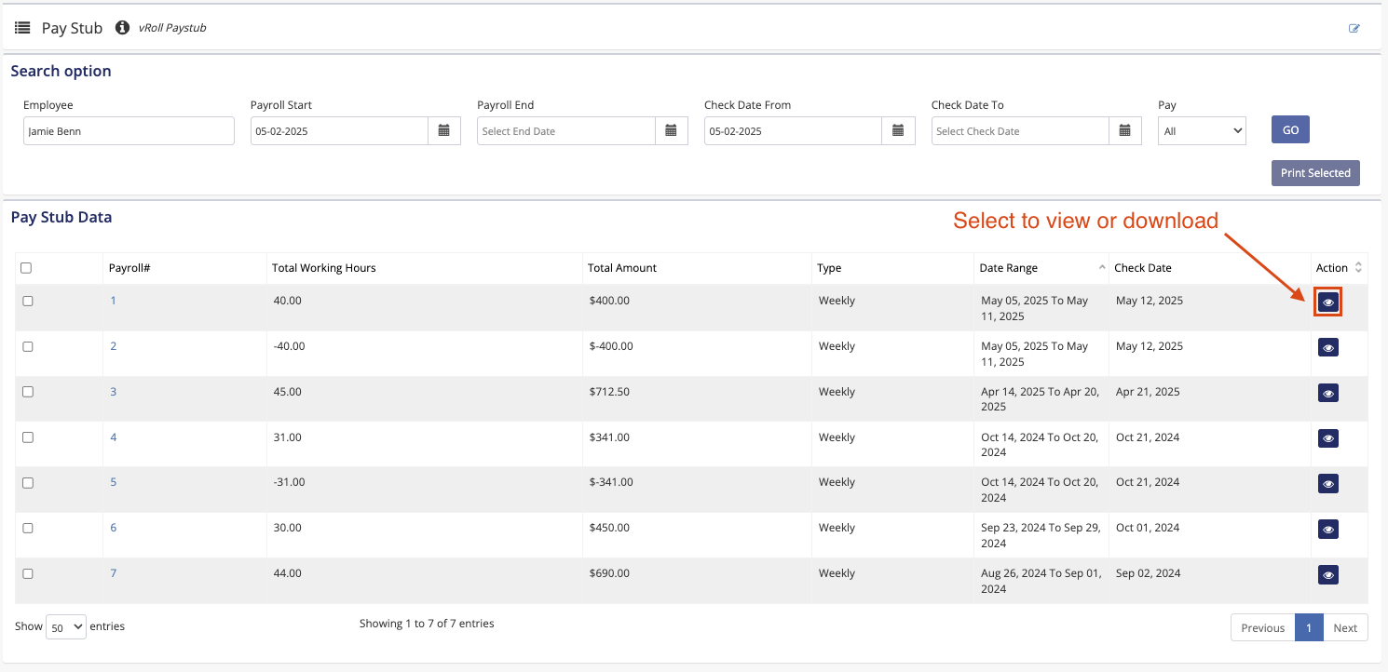Open the Payroll End calendar picker
1388x672 pixels.
[x=671, y=131]
